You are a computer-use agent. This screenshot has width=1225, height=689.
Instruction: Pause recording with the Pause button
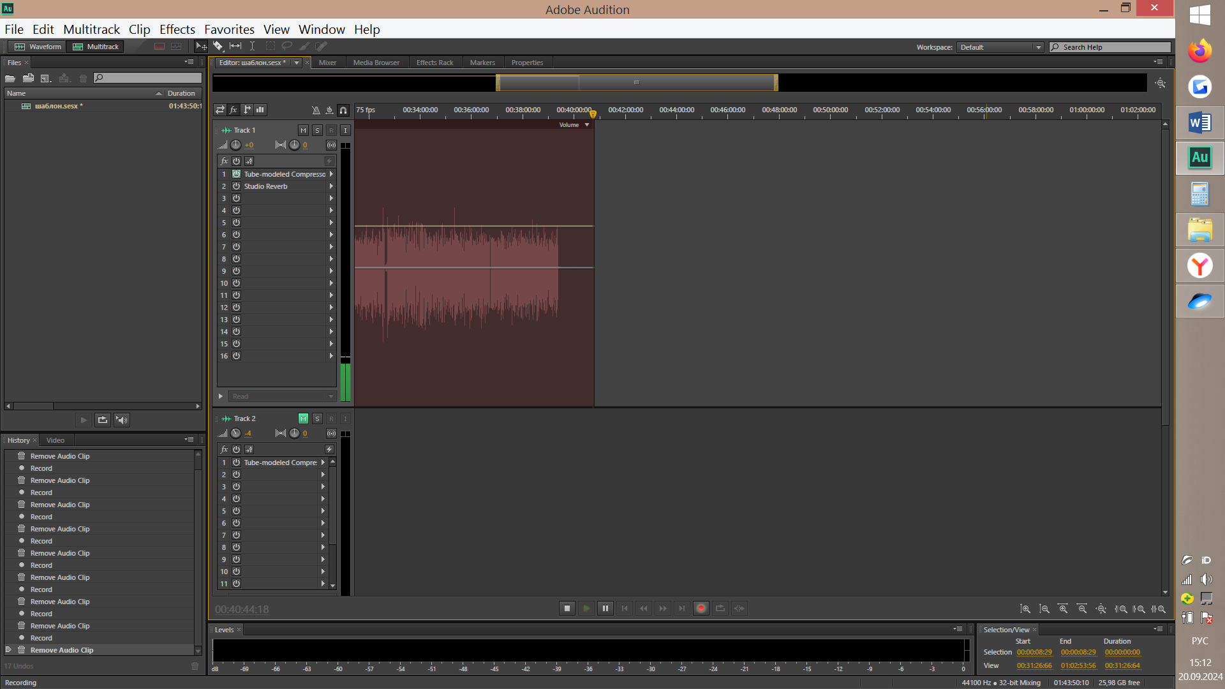(605, 609)
